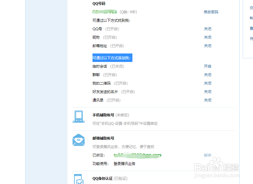The height and width of the screenshot is (184, 253).
Task: Turn off QQ号 search via 关闭
Action: tap(207, 29)
